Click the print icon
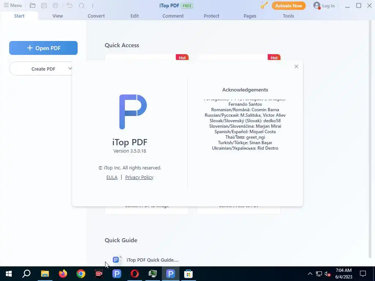 [x=56, y=5]
